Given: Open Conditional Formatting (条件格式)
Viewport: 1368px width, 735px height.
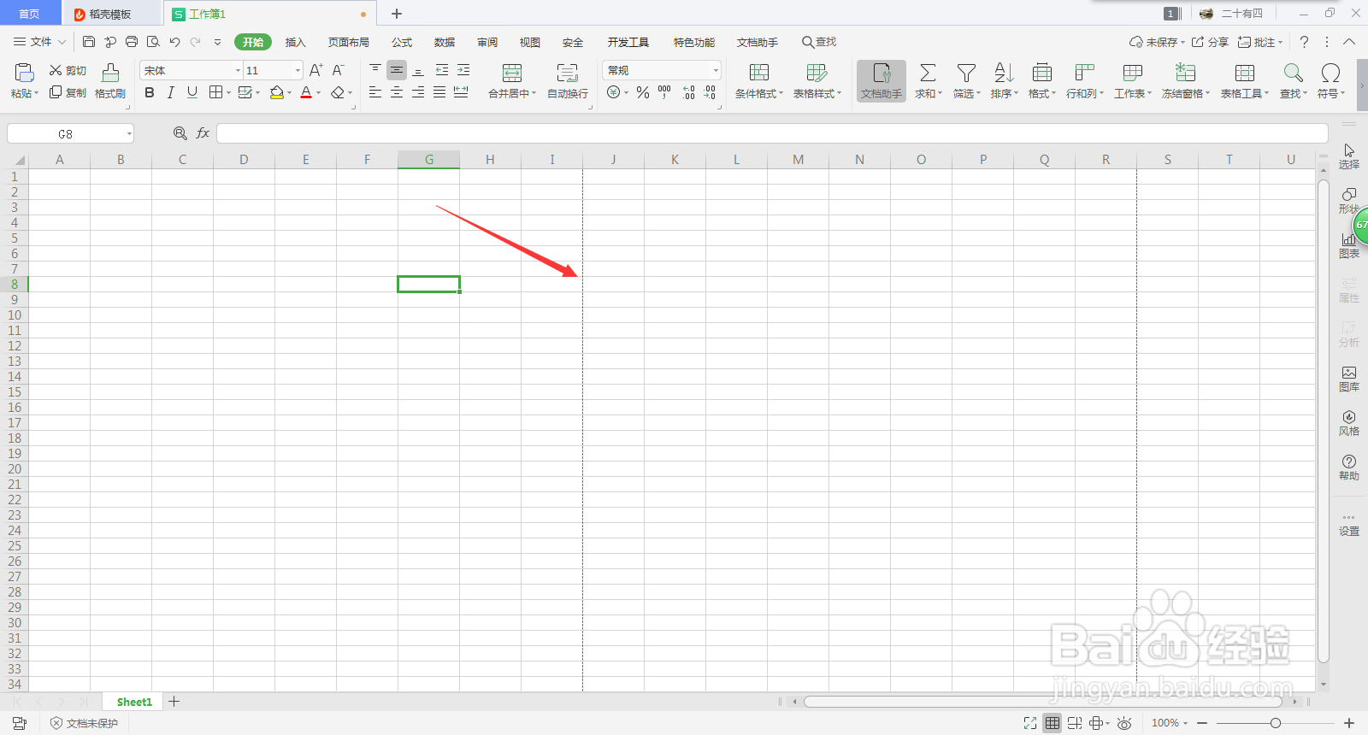Looking at the screenshot, I should pos(759,80).
